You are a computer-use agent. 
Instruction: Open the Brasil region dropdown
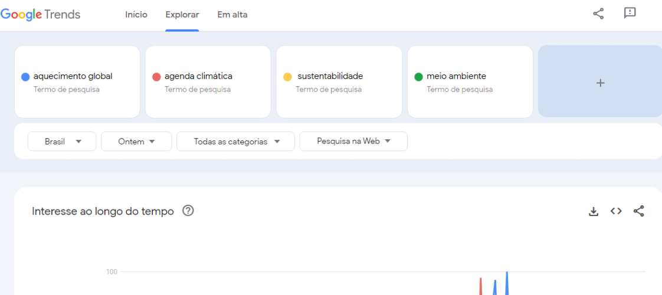[x=62, y=142]
